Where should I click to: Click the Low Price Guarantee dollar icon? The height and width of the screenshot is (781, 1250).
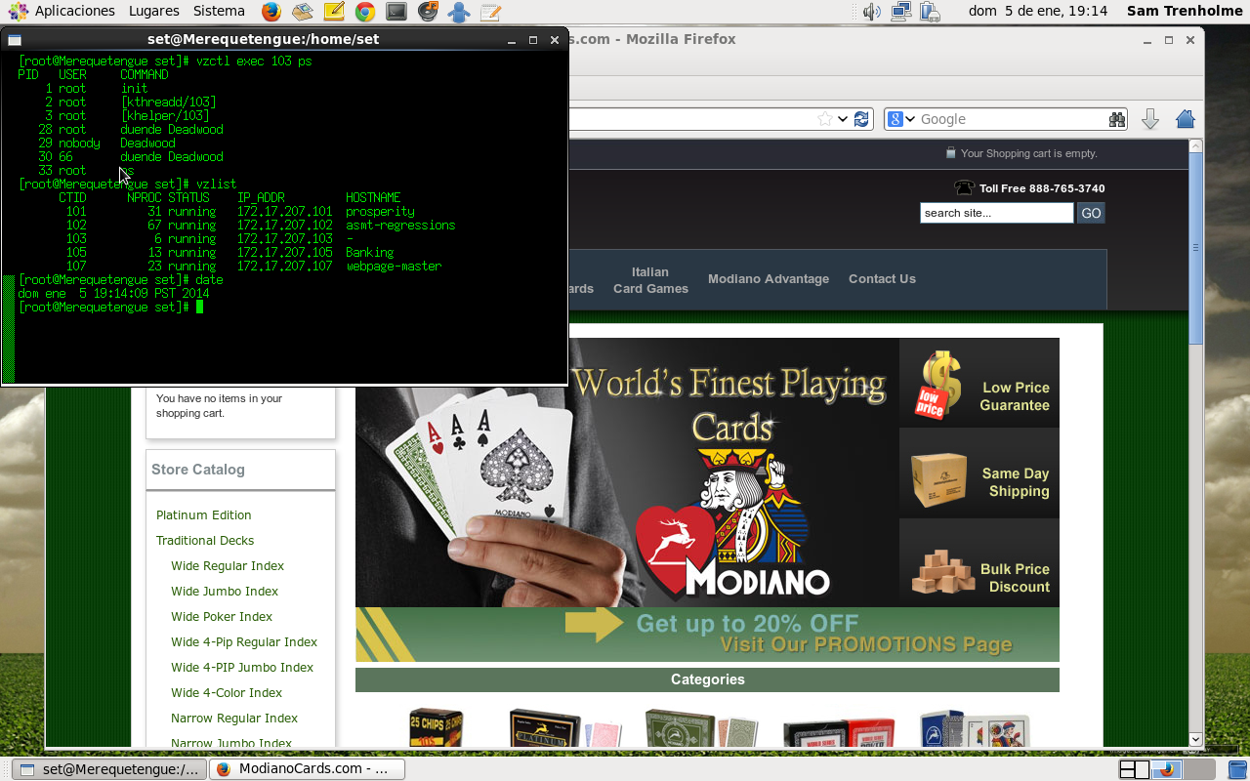[x=938, y=384]
